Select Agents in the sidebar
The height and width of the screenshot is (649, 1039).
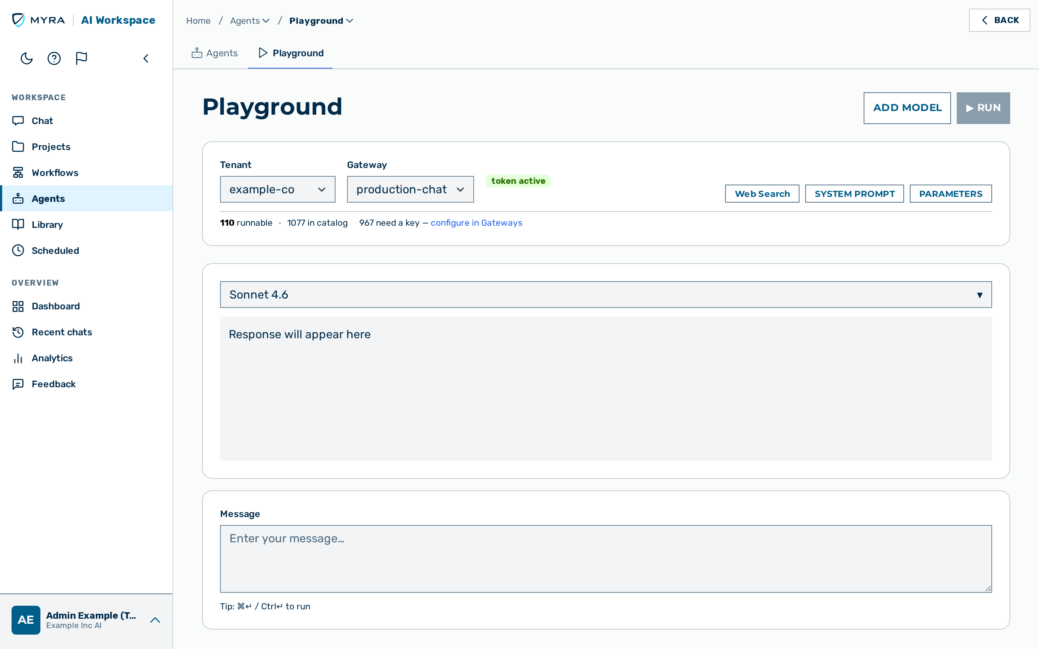pyautogui.click(x=87, y=199)
